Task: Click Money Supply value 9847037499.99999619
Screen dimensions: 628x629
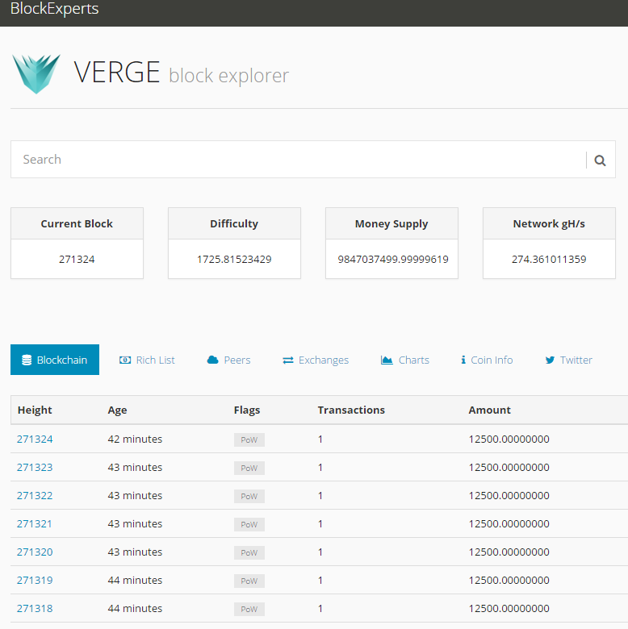Action: 392,259
